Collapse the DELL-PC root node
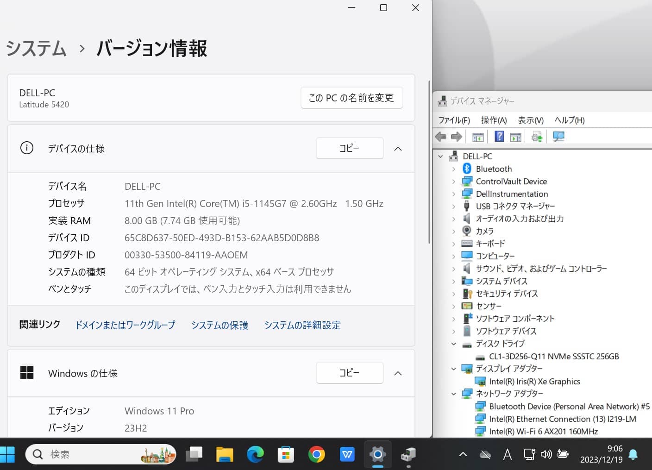This screenshot has width=652, height=470. [x=440, y=157]
